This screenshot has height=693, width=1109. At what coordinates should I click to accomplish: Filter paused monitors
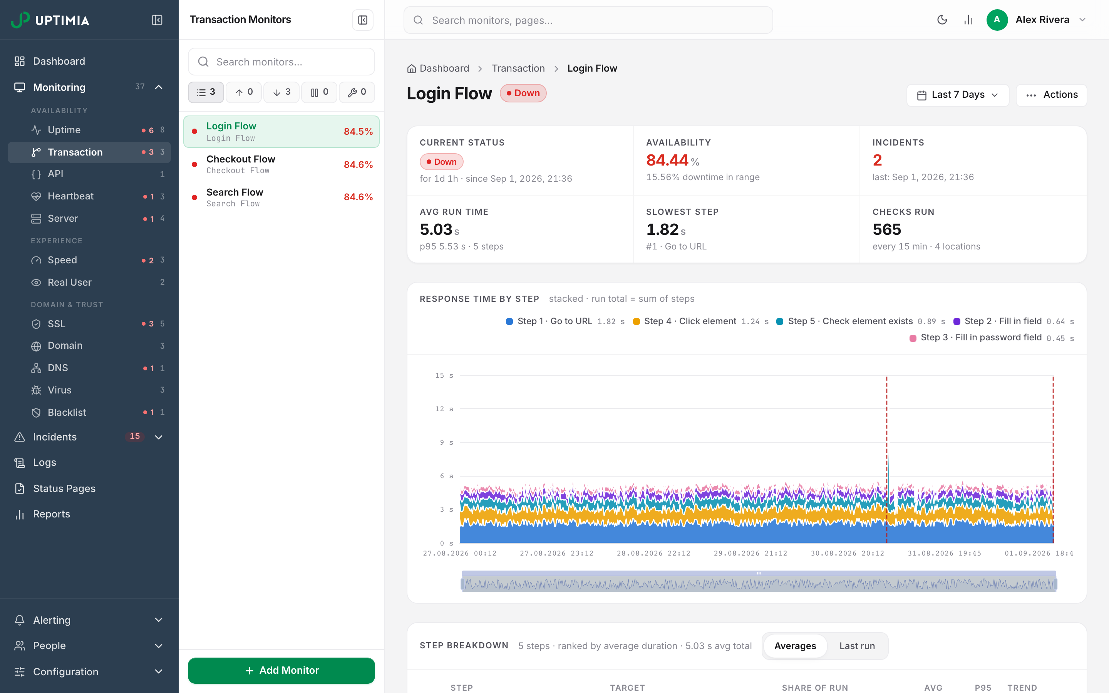point(319,92)
